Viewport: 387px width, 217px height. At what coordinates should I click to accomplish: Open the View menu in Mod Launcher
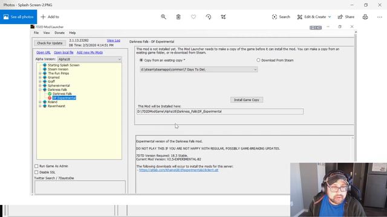[47, 33]
